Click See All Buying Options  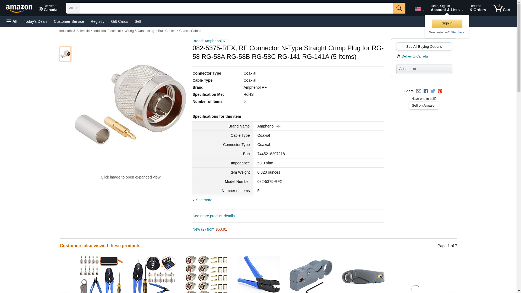[424, 46]
